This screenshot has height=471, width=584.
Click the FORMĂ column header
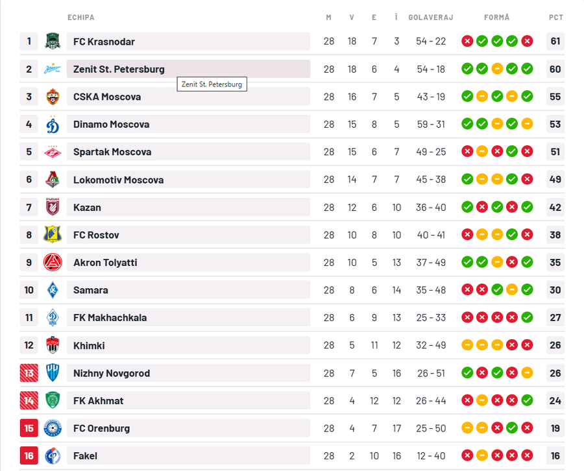point(496,18)
